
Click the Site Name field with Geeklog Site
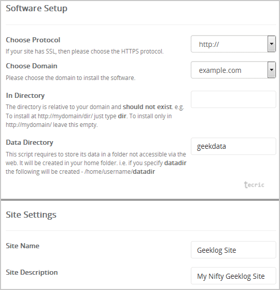coord(234,250)
